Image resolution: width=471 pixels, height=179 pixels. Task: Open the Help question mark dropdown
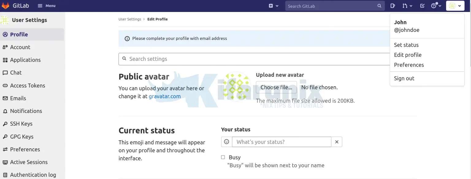click(x=436, y=6)
